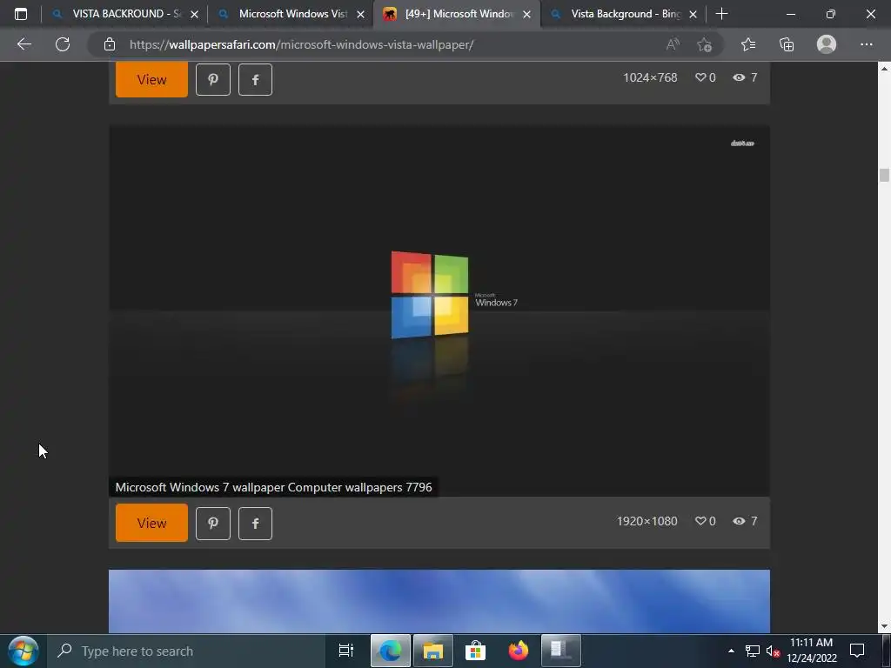
Task: Open the Windows Start orb
Action: click(23, 651)
